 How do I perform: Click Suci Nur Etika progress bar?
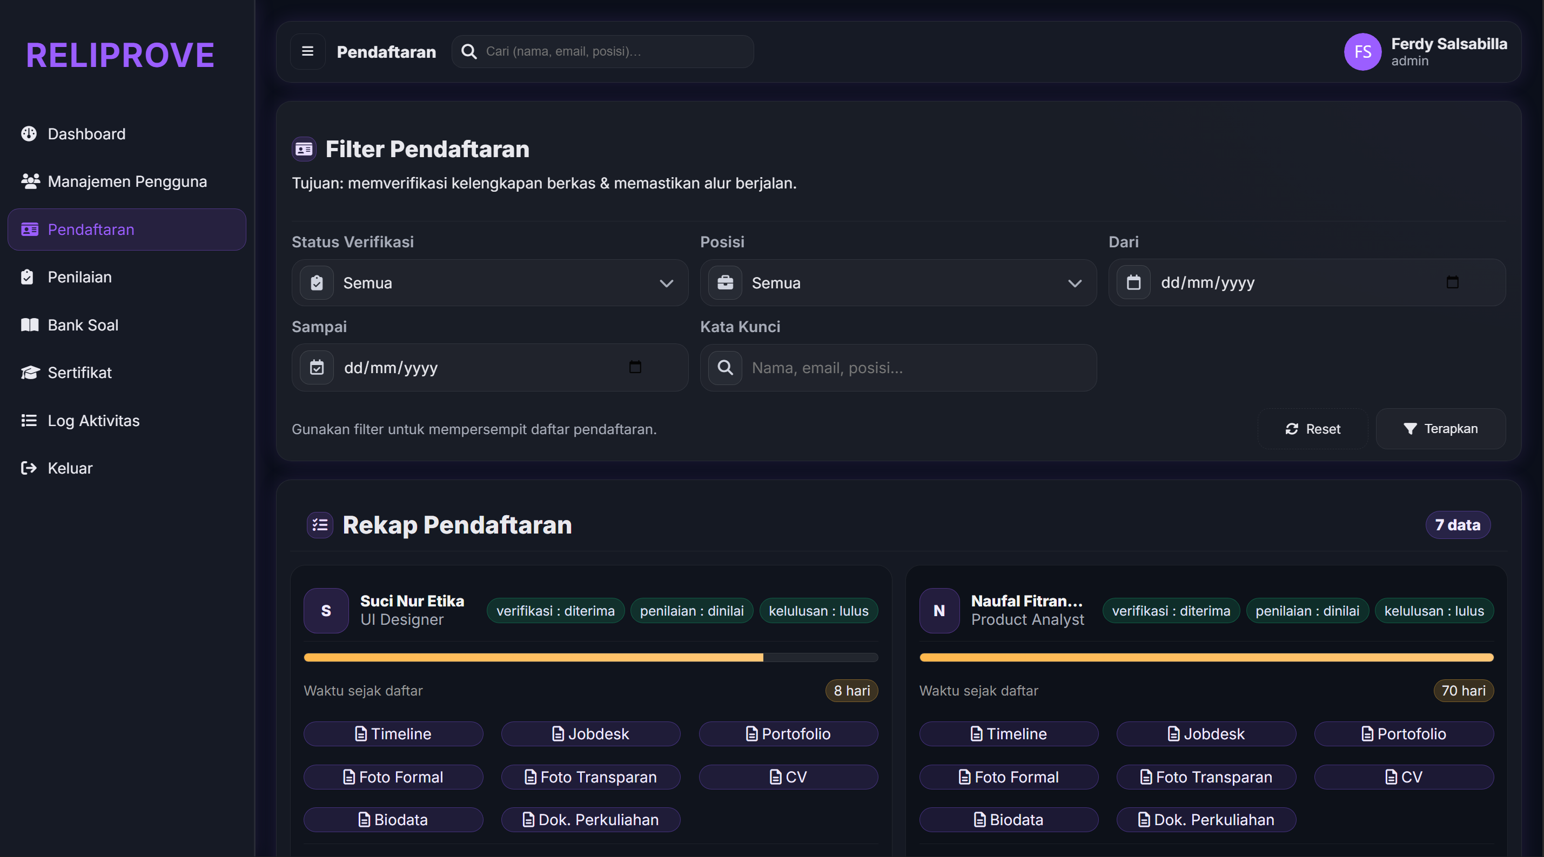591,657
